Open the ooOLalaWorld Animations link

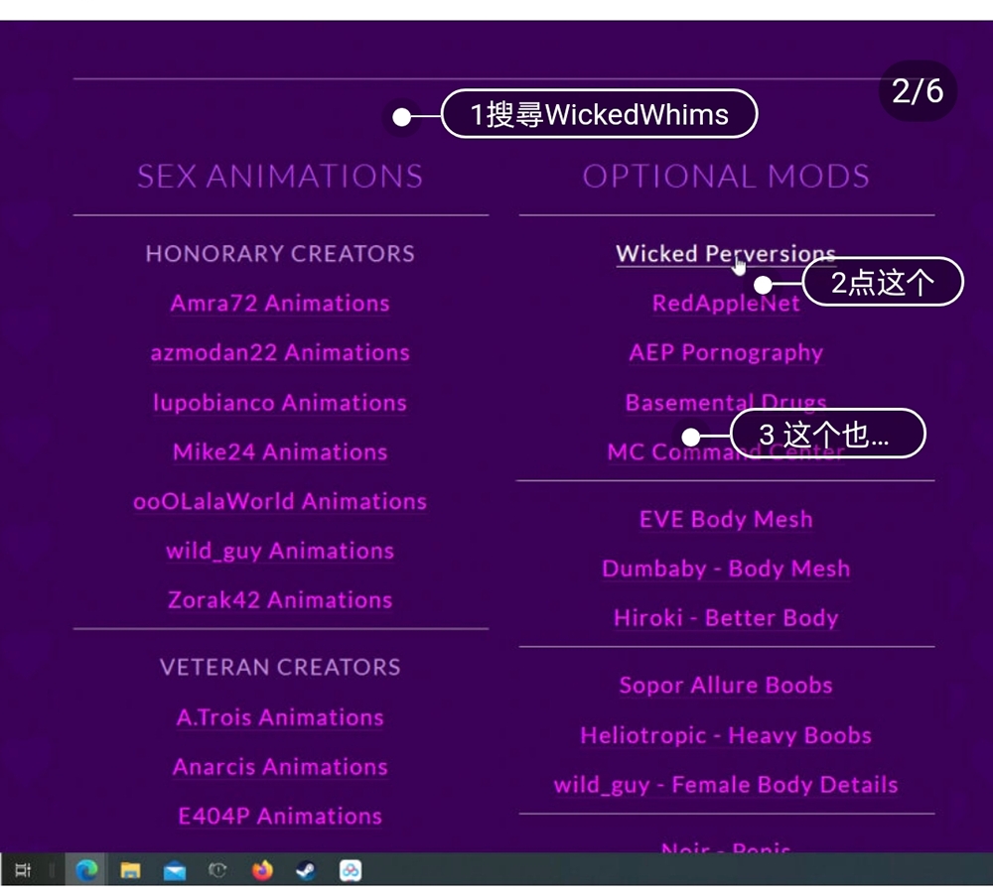point(280,501)
